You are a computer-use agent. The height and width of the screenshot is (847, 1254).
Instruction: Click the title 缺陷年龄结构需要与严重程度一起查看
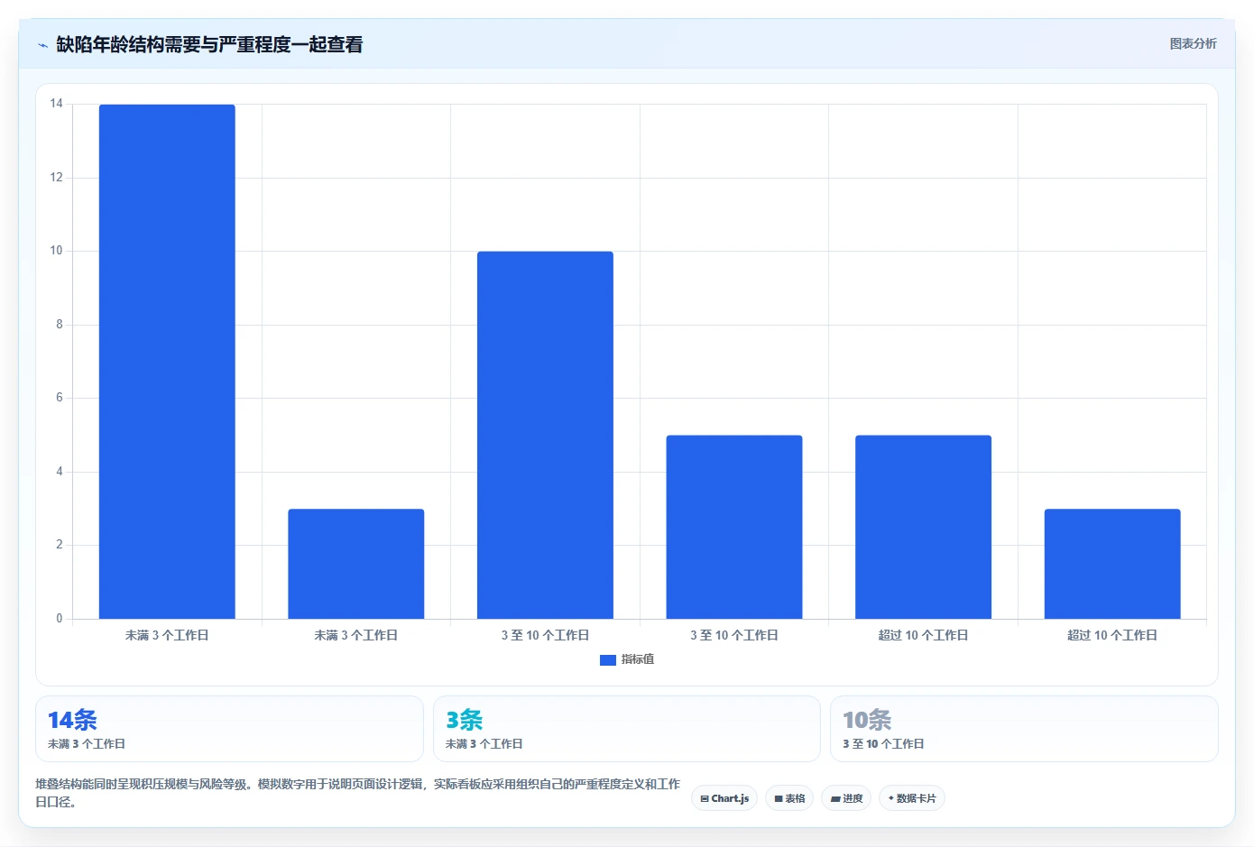click(x=209, y=44)
